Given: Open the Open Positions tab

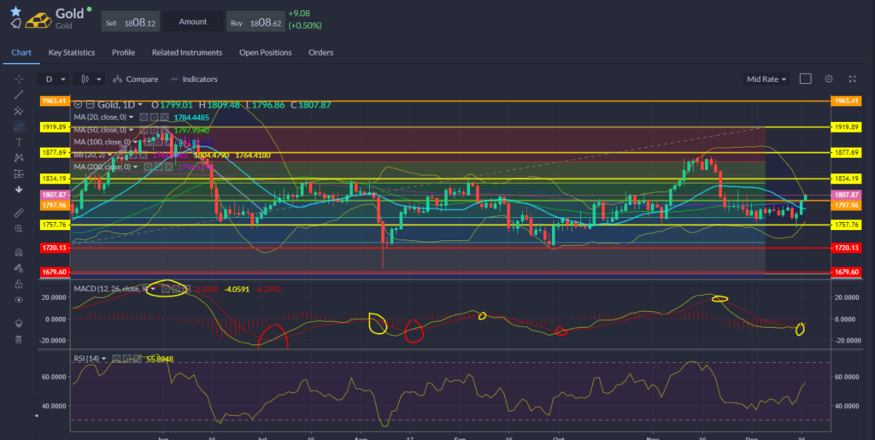Looking at the screenshot, I should coord(266,52).
